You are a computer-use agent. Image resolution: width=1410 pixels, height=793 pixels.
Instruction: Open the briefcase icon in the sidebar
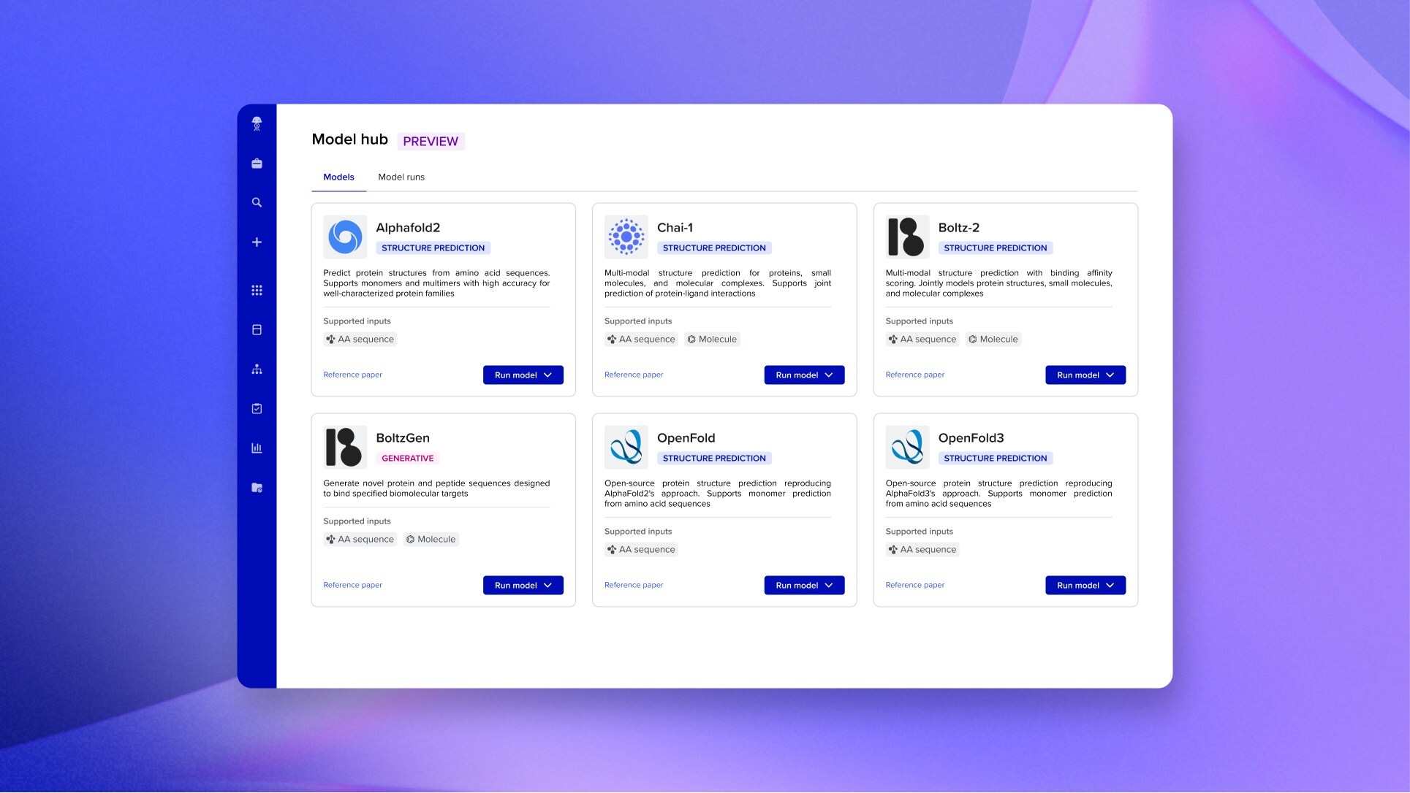[x=257, y=164]
